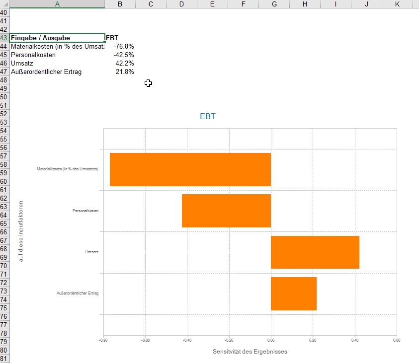The width and height of the screenshot is (419, 363).
Task: Click the Außerordentlicher Ertrag cell
Action: coord(57,72)
